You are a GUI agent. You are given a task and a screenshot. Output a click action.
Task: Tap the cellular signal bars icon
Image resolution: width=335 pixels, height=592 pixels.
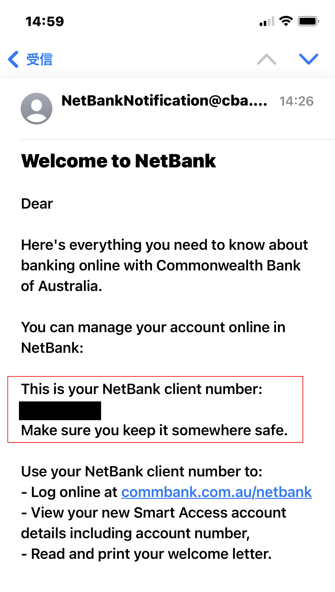point(267,21)
